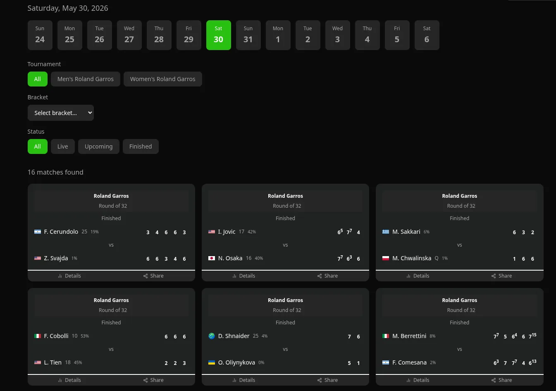
Task: Open Details for Berrettini vs Comesana match
Action: click(418, 380)
